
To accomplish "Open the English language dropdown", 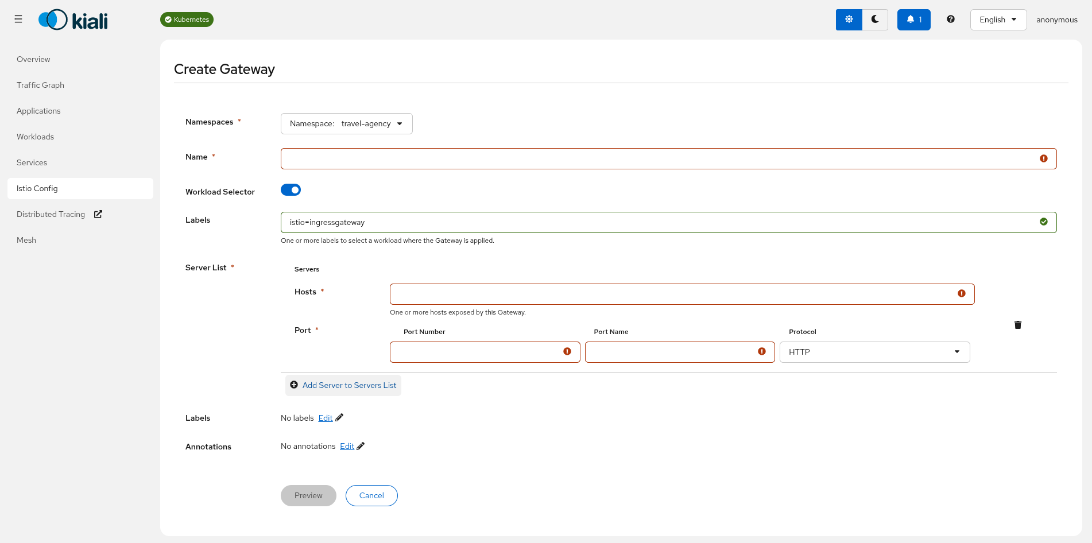I will [998, 20].
